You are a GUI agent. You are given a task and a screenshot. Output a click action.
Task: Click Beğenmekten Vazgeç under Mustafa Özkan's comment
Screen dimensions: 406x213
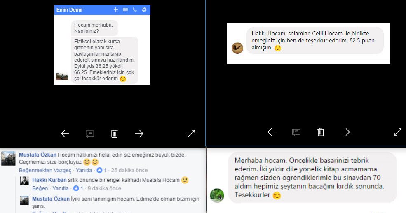(x=45, y=170)
